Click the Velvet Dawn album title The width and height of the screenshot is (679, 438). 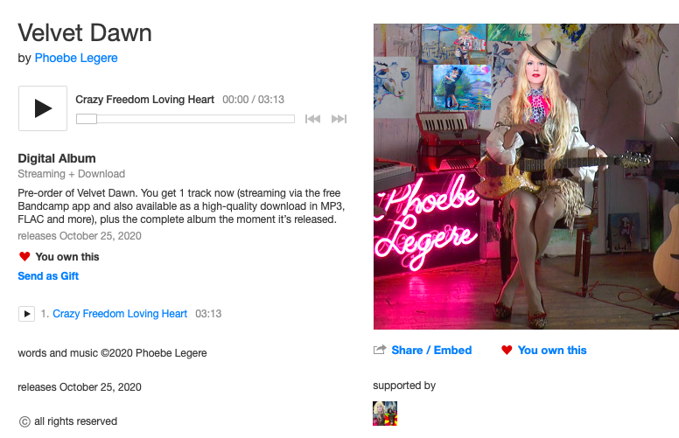[x=85, y=33]
